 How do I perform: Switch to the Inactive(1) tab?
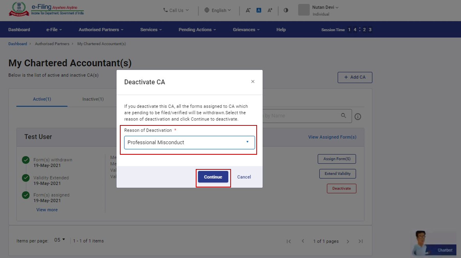tap(93, 99)
